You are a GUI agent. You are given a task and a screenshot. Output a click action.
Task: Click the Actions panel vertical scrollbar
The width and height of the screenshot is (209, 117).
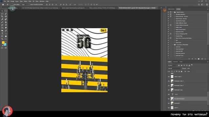coord(208,29)
